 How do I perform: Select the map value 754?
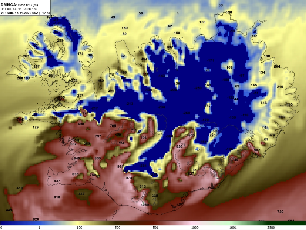coord(121,143)
